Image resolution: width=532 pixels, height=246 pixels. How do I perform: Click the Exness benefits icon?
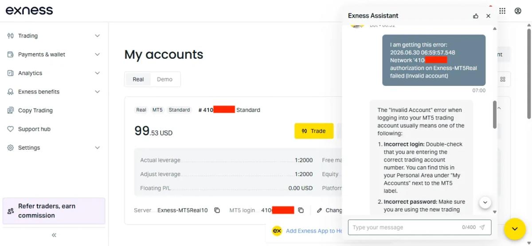(x=11, y=92)
